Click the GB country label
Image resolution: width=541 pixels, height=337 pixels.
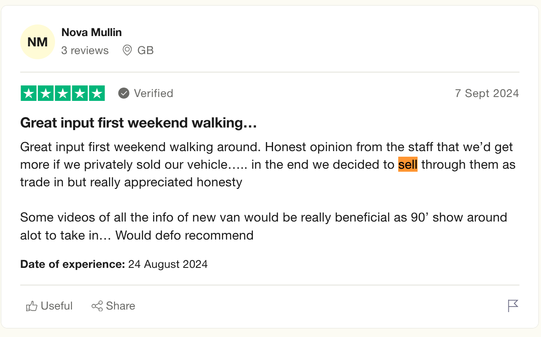[x=145, y=50]
